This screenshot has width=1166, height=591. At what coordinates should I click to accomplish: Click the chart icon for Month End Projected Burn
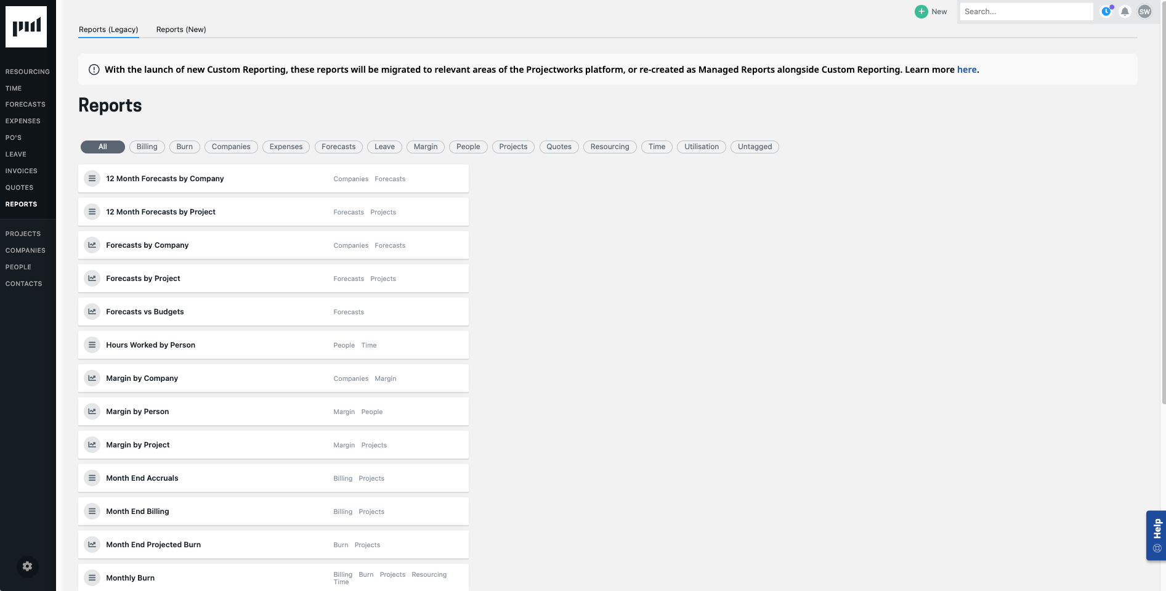(92, 545)
